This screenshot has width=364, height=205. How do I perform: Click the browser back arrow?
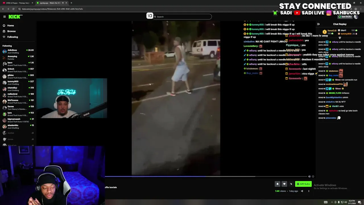tap(3, 9)
